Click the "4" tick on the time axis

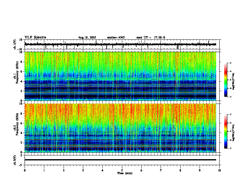pyautogui.click(x=103, y=170)
